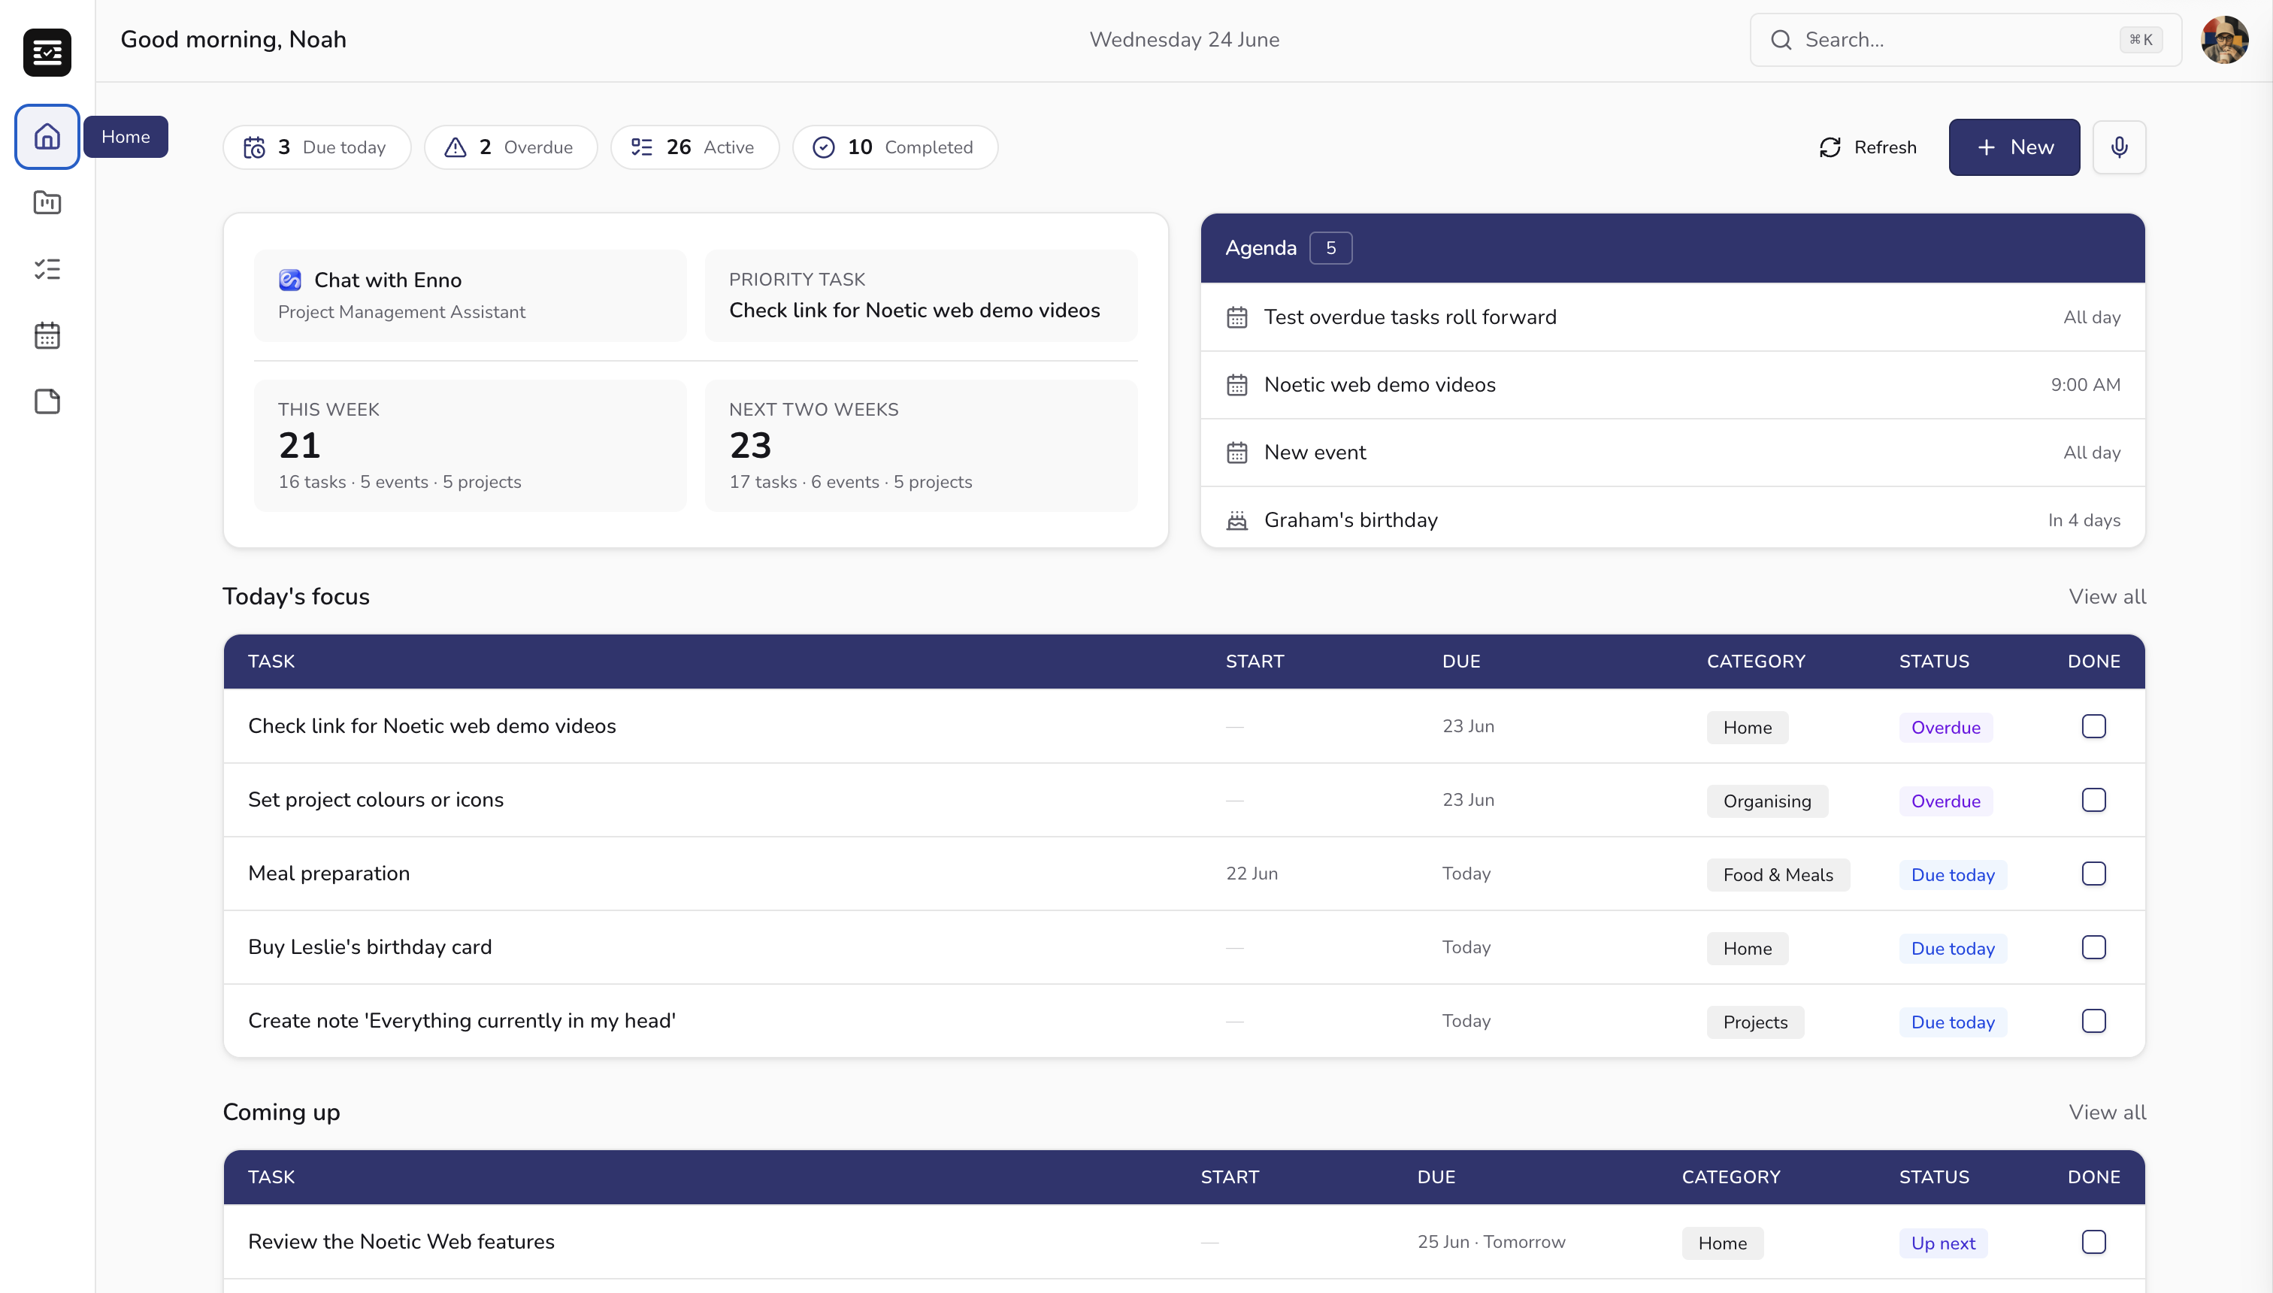Open the Chat with Enno card
This screenshot has height=1293, width=2273.
[x=470, y=295]
